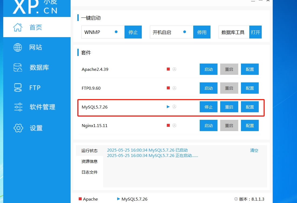Switch to the 运行状态 tab
Image resolution: width=297 pixels, height=203 pixels.
click(x=89, y=150)
